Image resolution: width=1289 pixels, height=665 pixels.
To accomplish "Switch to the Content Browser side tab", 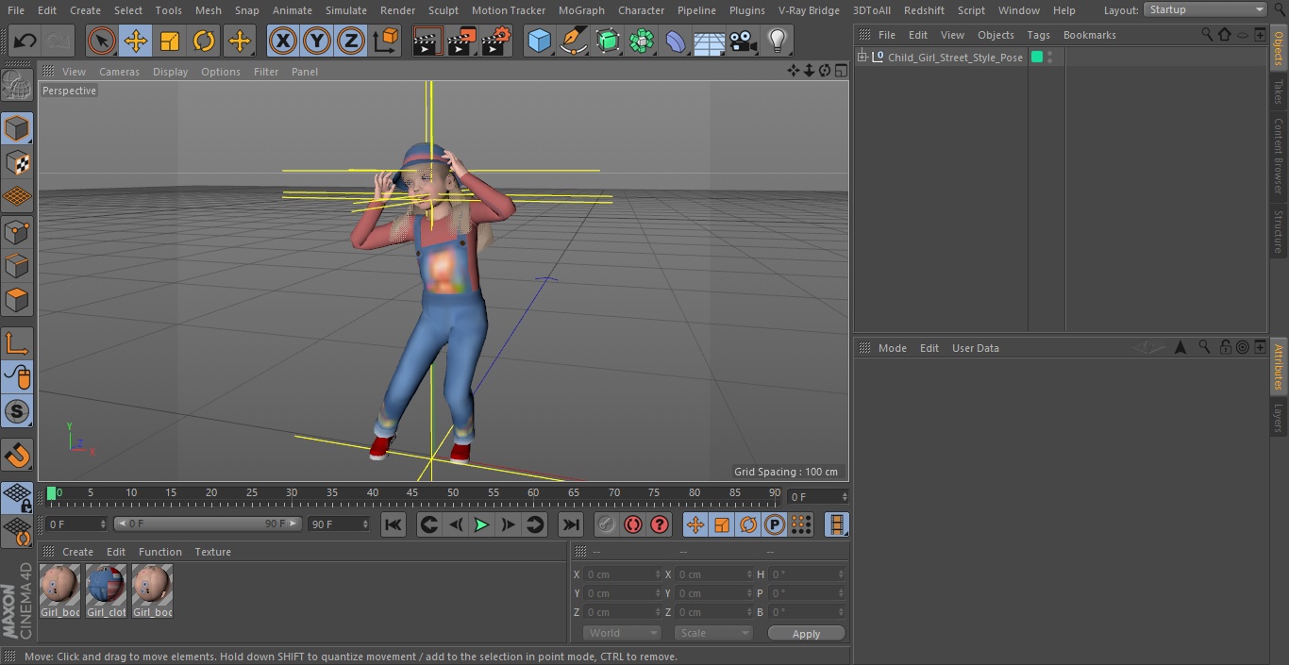I will click(1279, 157).
